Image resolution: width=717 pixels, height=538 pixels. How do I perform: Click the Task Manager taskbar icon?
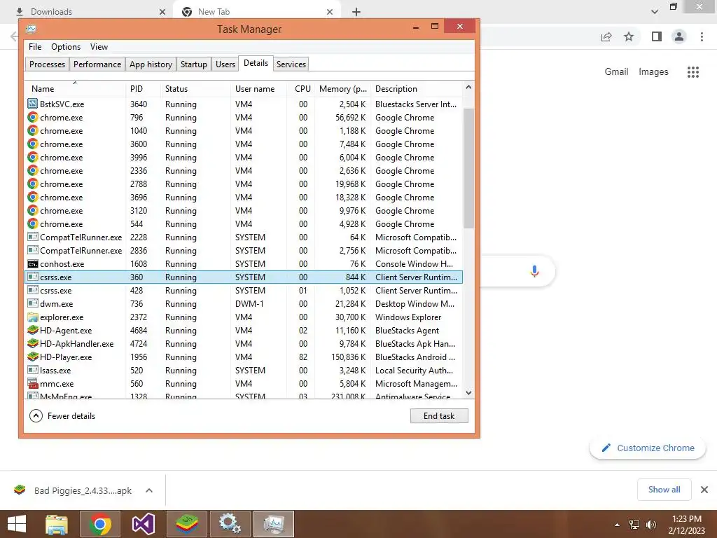tap(274, 524)
